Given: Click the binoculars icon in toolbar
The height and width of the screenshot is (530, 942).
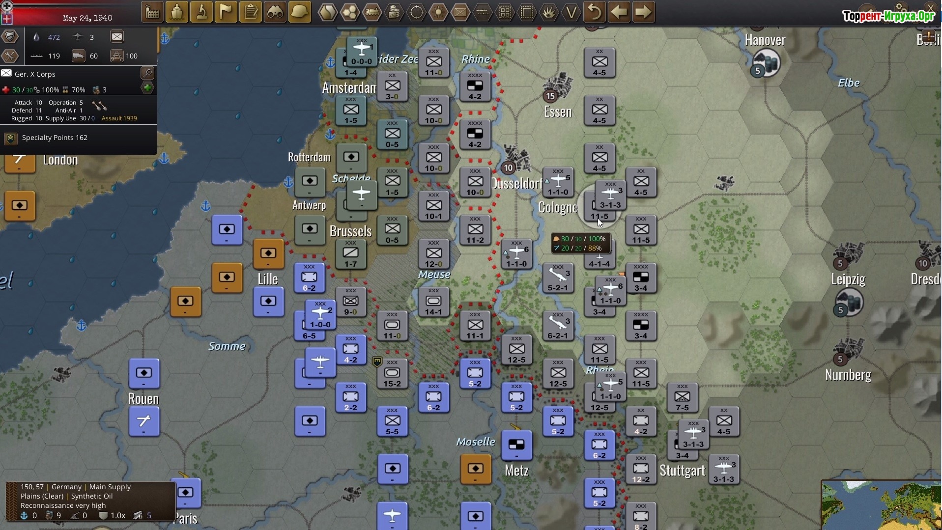Looking at the screenshot, I should [275, 12].
